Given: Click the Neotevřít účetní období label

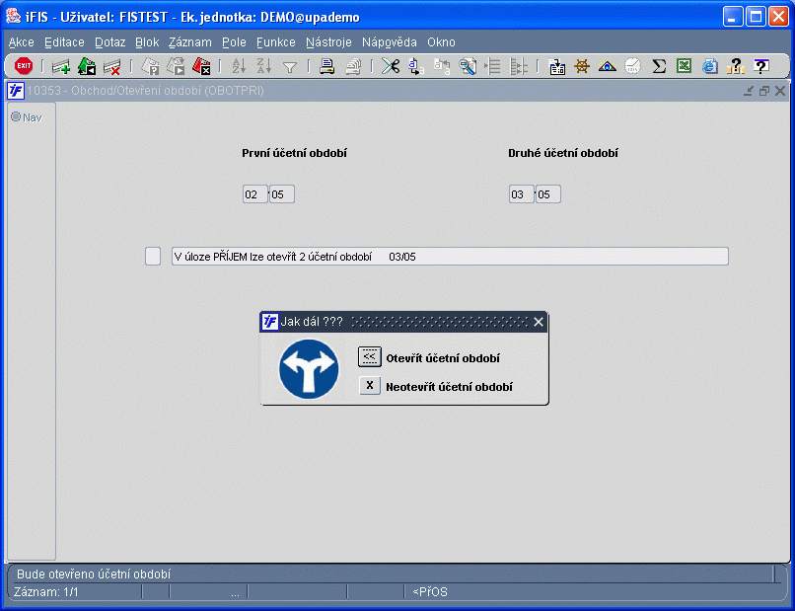Looking at the screenshot, I should click(x=449, y=387).
